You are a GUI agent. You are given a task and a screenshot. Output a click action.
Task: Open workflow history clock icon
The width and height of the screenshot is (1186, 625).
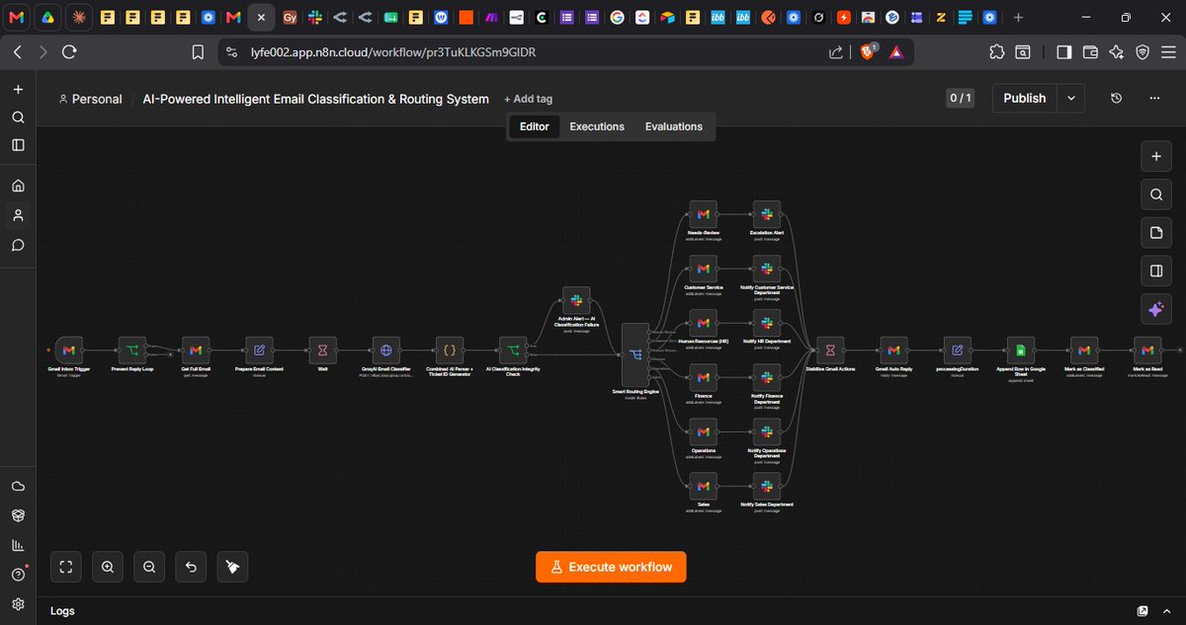click(x=1116, y=99)
